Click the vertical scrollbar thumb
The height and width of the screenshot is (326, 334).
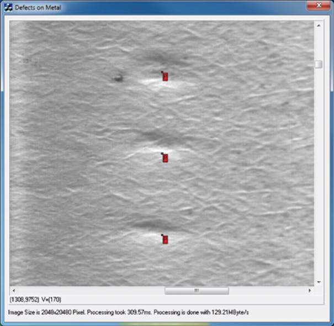point(319,64)
